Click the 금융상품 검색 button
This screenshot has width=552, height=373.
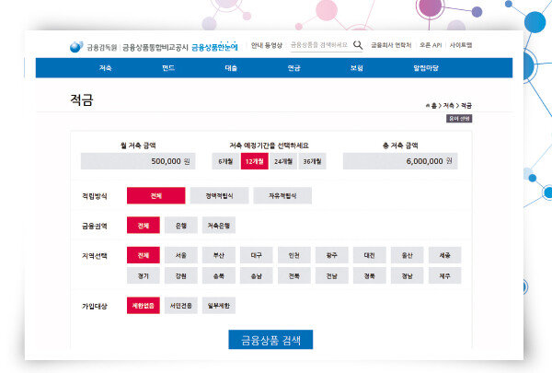(271, 340)
